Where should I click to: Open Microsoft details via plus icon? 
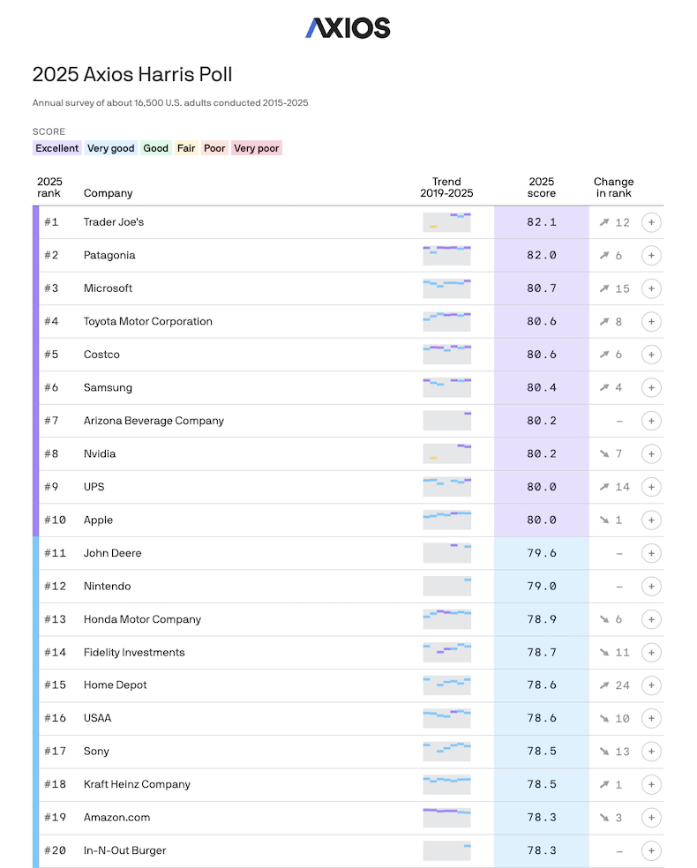coord(651,288)
